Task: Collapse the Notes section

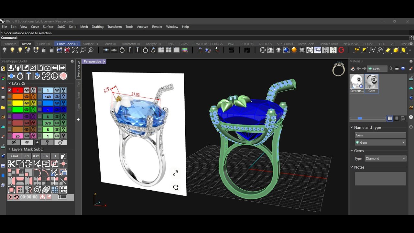Action: click(352, 167)
